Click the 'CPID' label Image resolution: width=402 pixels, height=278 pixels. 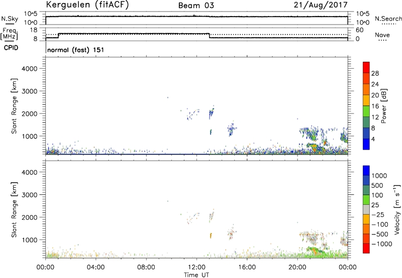(11, 48)
